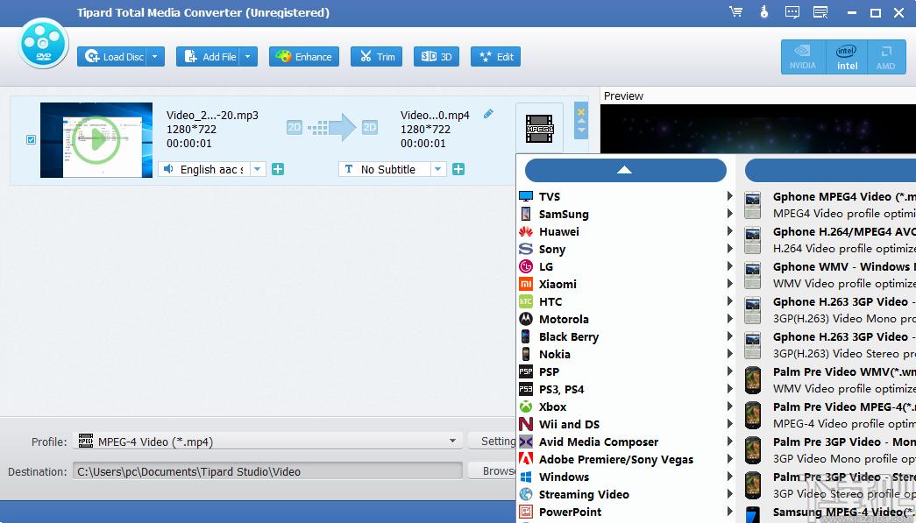916x523 pixels.
Task: Expand the Motorola submenu arrow
Action: click(x=729, y=319)
